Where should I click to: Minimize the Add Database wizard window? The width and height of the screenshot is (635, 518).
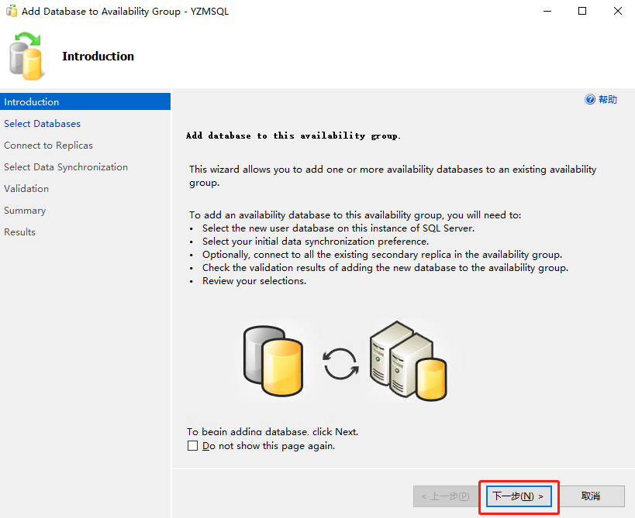coord(546,12)
